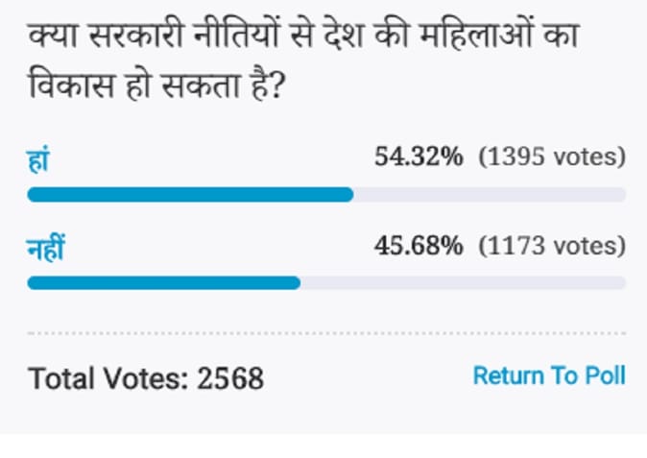
Task: Click the Total Votes label
Action: pos(108,378)
